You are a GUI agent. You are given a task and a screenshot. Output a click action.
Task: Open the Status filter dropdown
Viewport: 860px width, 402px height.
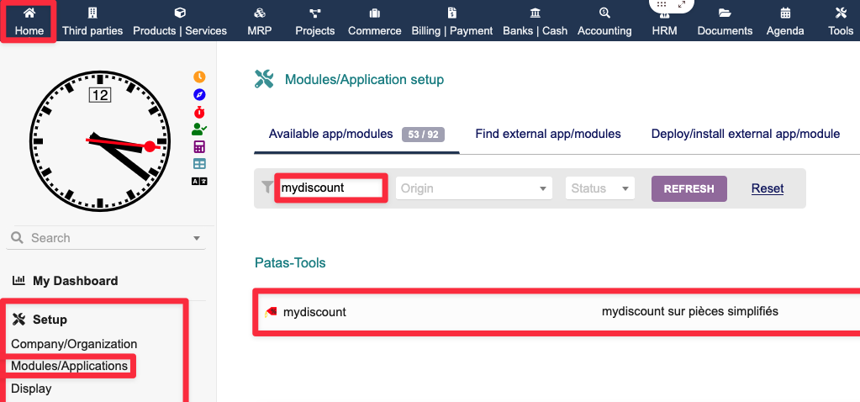600,188
